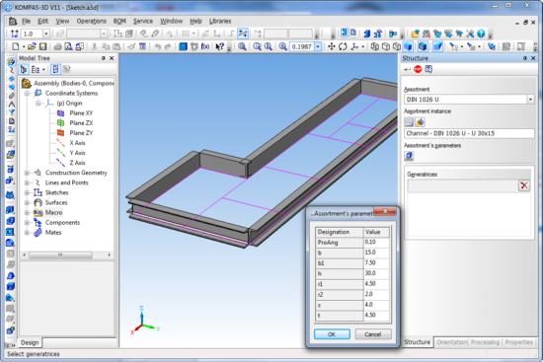This screenshot has width=543, height=362.
Task: Open the Assortment DIN 1026 U dropdown
Action: pos(530,100)
